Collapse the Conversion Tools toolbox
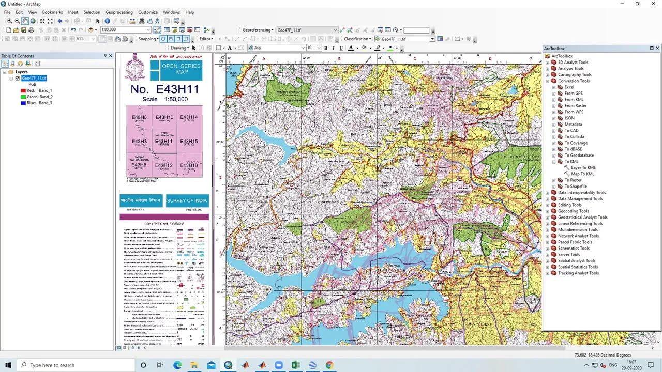Image resolution: width=662 pixels, height=372 pixels. 548,81
